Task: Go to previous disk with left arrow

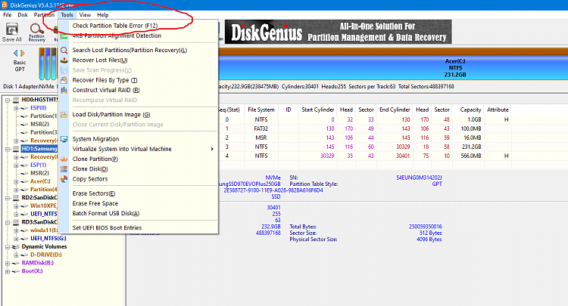Action: click(x=16, y=53)
